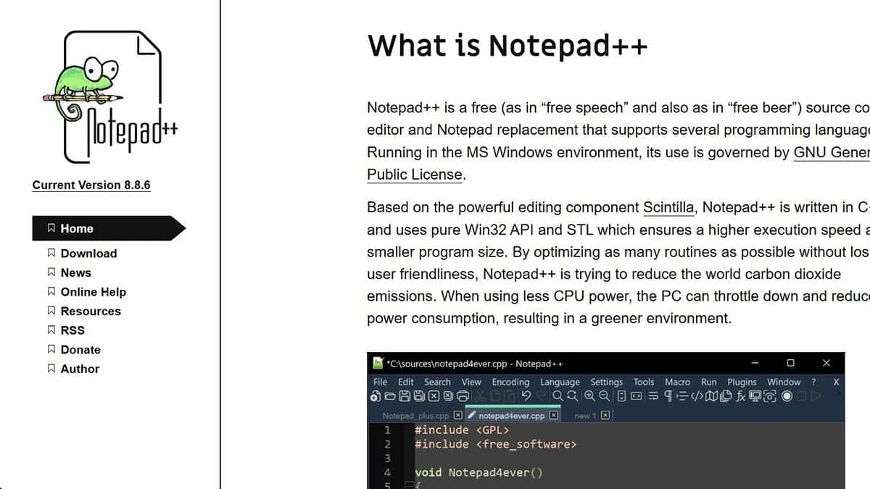Toggle synchronized vertical scrolling icon
Image resolution: width=870 pixels, height=489 pixels.
(x=621, y=396)
